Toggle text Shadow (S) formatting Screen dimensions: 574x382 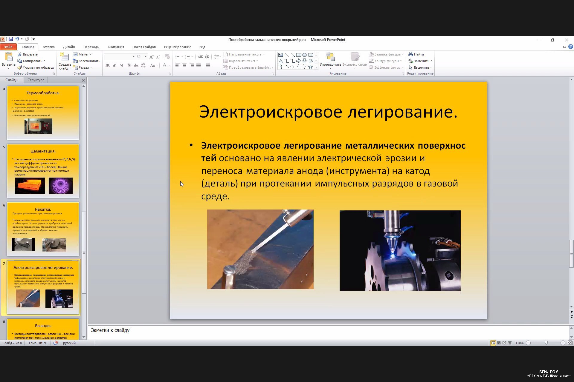click(129, 65)
